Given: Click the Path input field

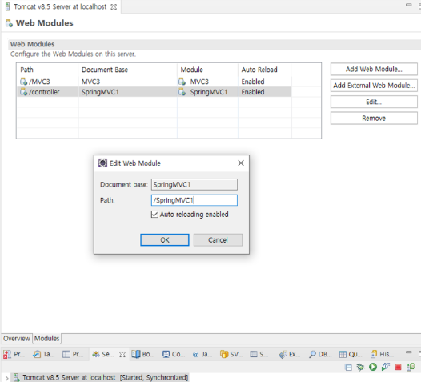Looking at the screenshot, I should 194,200.
